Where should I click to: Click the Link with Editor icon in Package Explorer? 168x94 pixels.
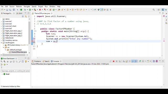[x=26, y=16]
